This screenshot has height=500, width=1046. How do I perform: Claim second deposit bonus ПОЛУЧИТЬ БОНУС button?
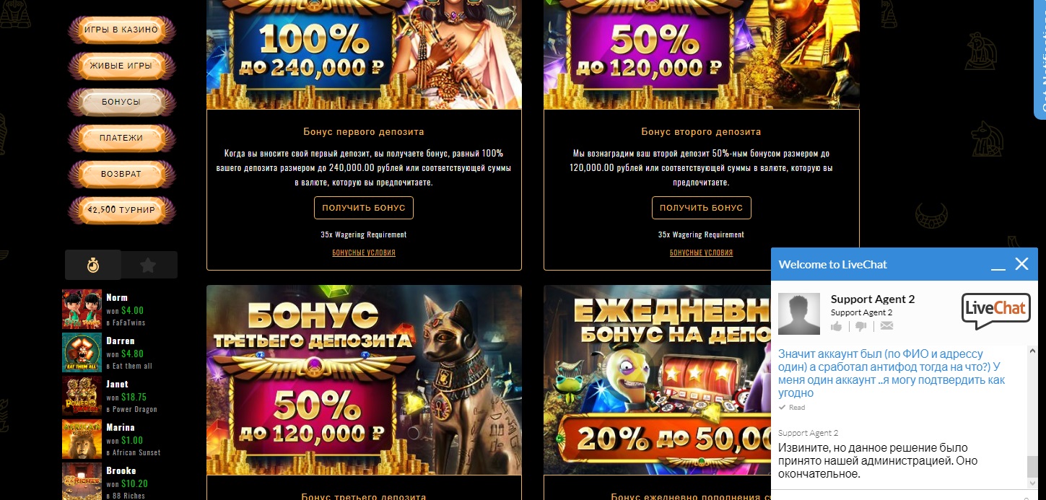point(701,208)
